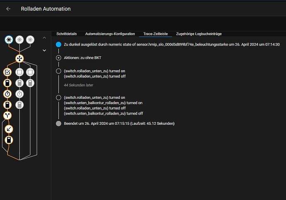This screenshot has height=200, width=286.
Task: Select the choose node with four-way arrows
Action: (19, 59)
